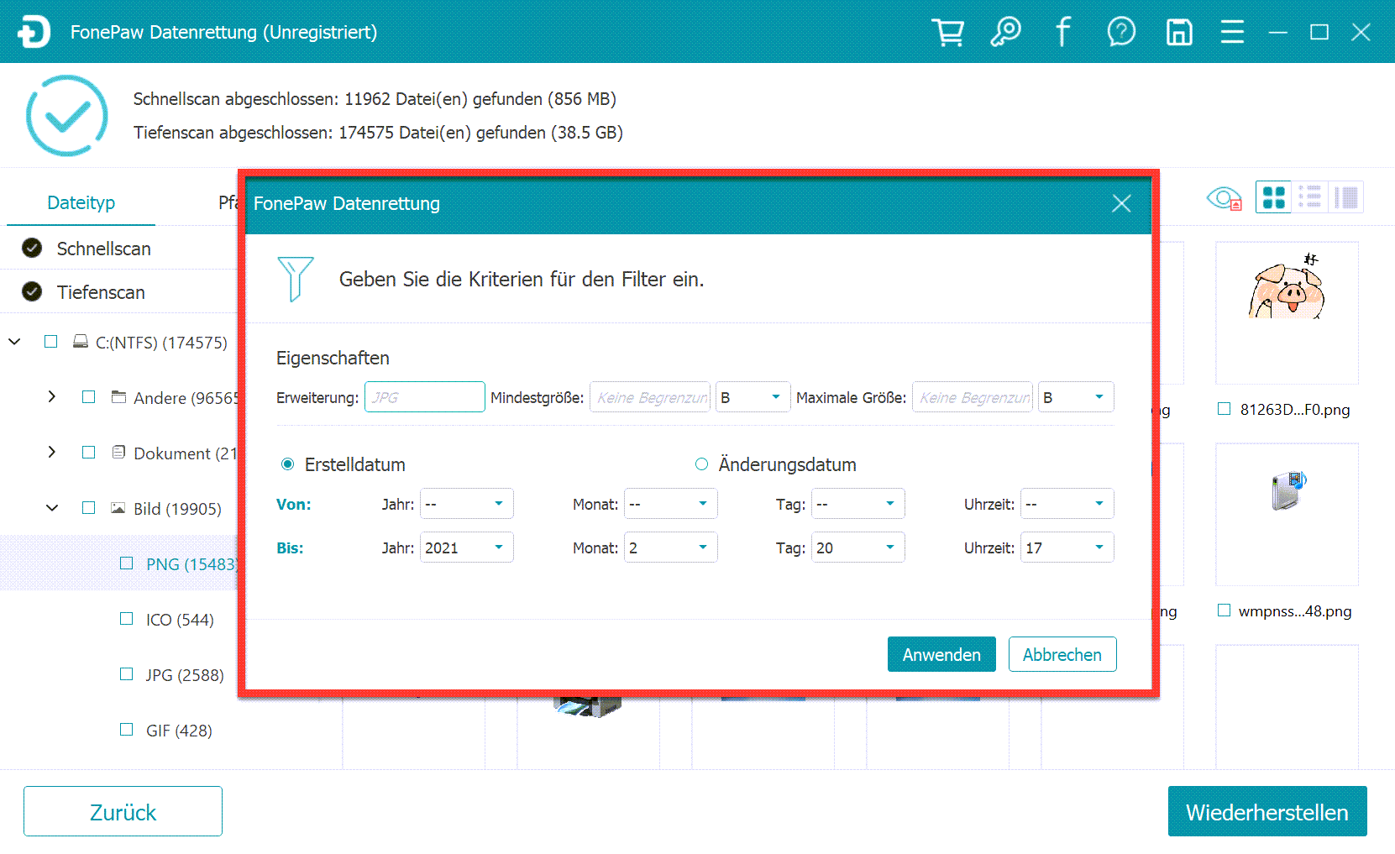1395x854 pixels.
Task: Expand the Dokument tree node
Action: (x=52, y=452)
